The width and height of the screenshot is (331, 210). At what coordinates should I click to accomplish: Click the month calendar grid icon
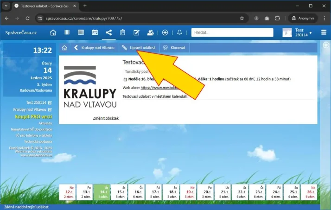pyautogui.click(x=81, y=32)
